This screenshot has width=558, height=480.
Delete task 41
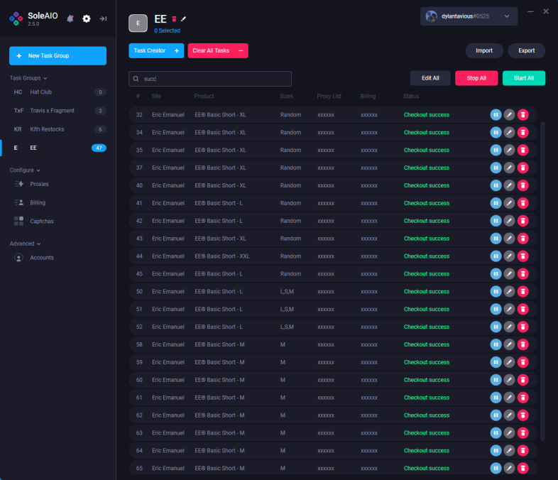click(x=523, y=203)
